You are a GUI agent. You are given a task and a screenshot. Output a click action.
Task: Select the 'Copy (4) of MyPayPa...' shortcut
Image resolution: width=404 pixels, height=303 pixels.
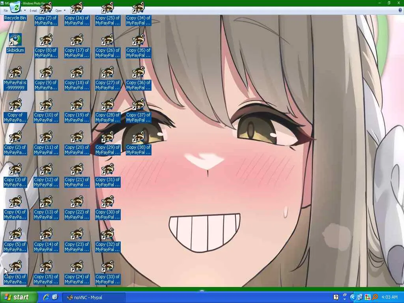click(x=15, y=208)
